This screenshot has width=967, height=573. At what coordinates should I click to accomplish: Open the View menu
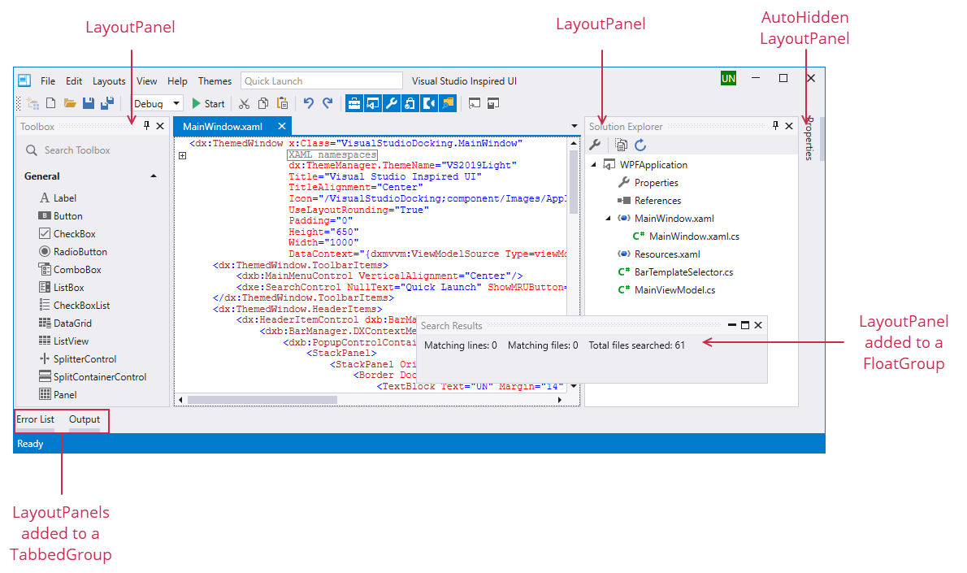[x=147, y=80]
